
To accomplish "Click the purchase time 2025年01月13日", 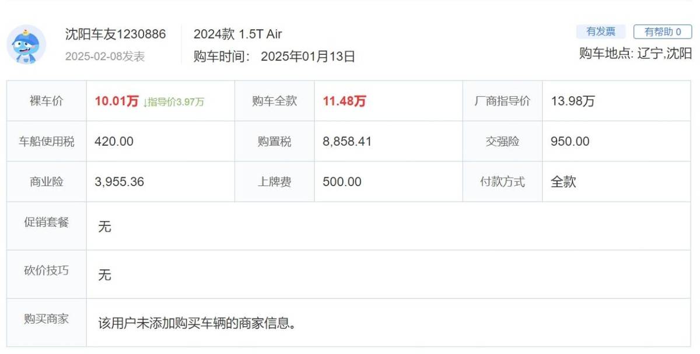I will 307,57.
